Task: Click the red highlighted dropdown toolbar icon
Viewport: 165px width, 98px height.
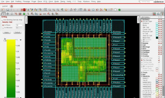Action: pyautogui.click(x=24, y=10)
